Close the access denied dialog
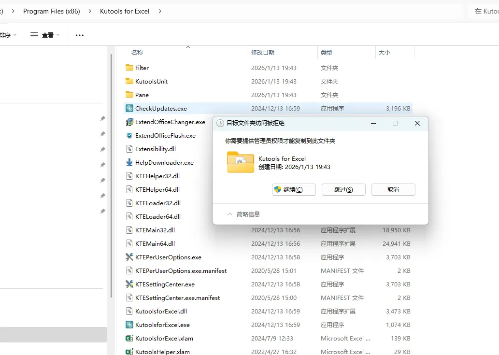 tap(417, 123)
